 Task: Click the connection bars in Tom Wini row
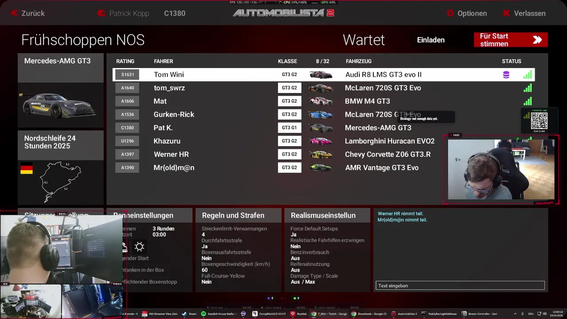pyautogui.click(x=528, y=74)
